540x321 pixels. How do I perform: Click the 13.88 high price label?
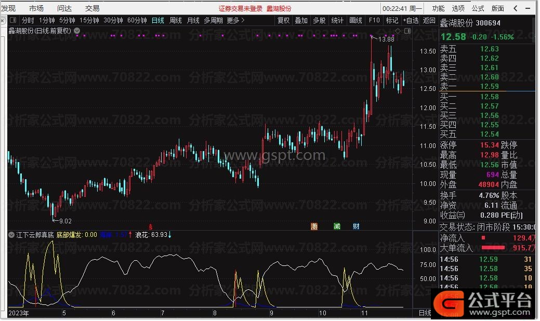click(x=386, y=39)
